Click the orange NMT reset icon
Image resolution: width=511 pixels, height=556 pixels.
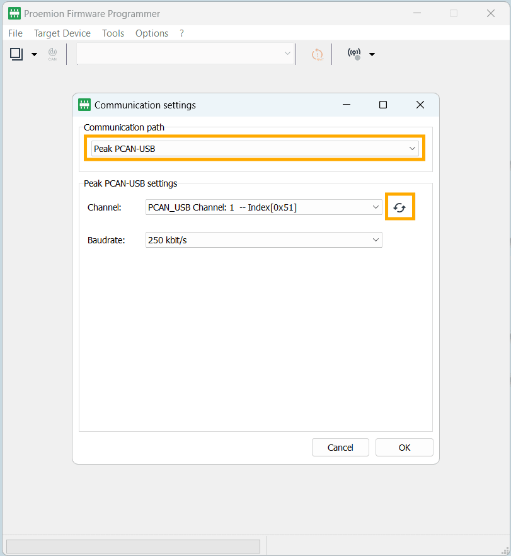pos(317,55)
